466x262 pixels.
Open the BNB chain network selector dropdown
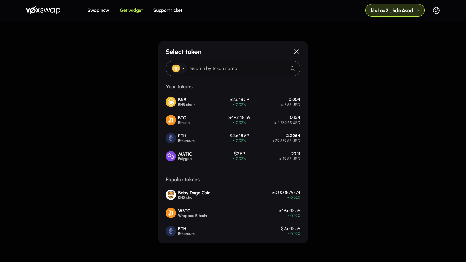point(179,68)
